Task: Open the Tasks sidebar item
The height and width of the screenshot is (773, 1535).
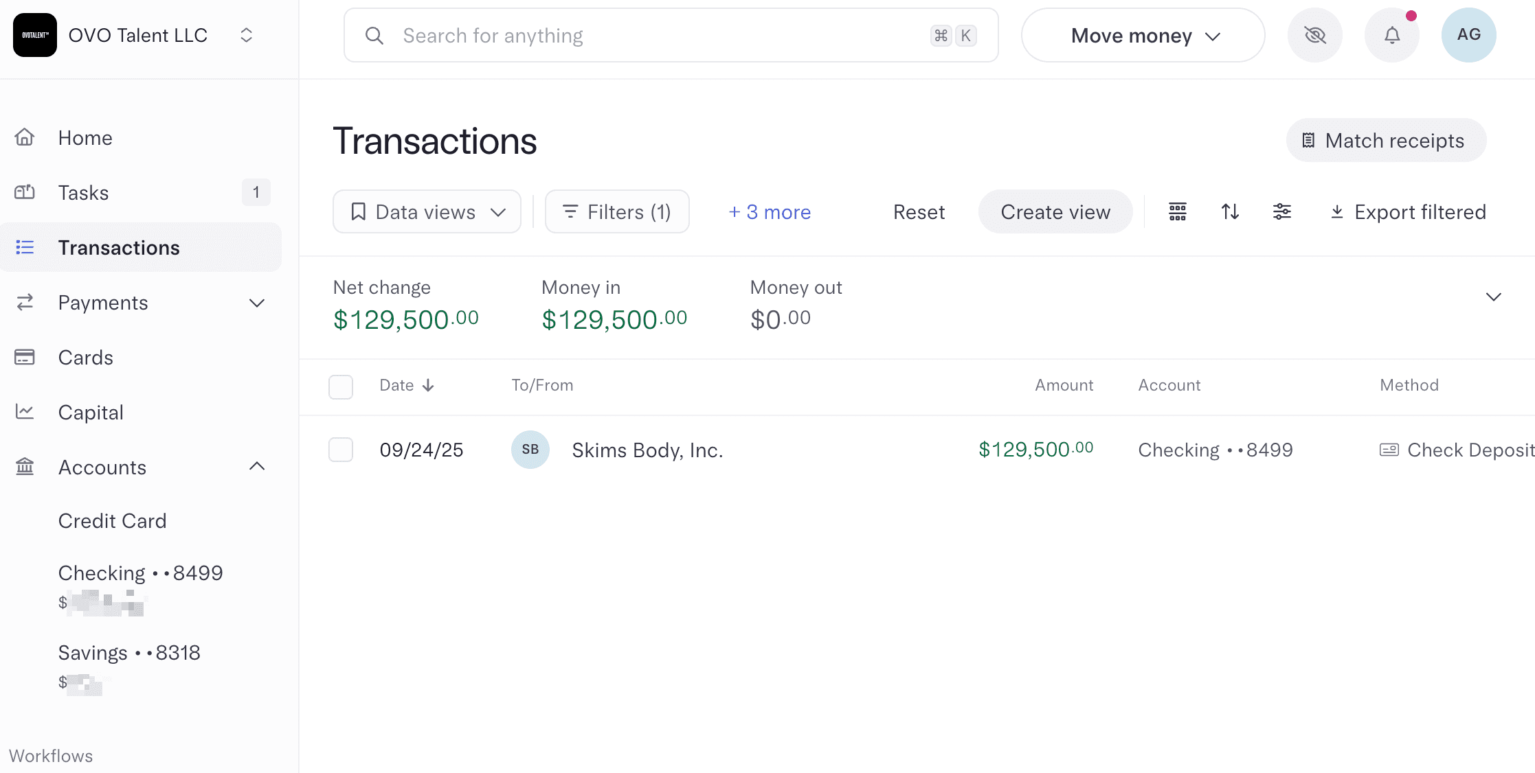Action: (x=83, y=193)
